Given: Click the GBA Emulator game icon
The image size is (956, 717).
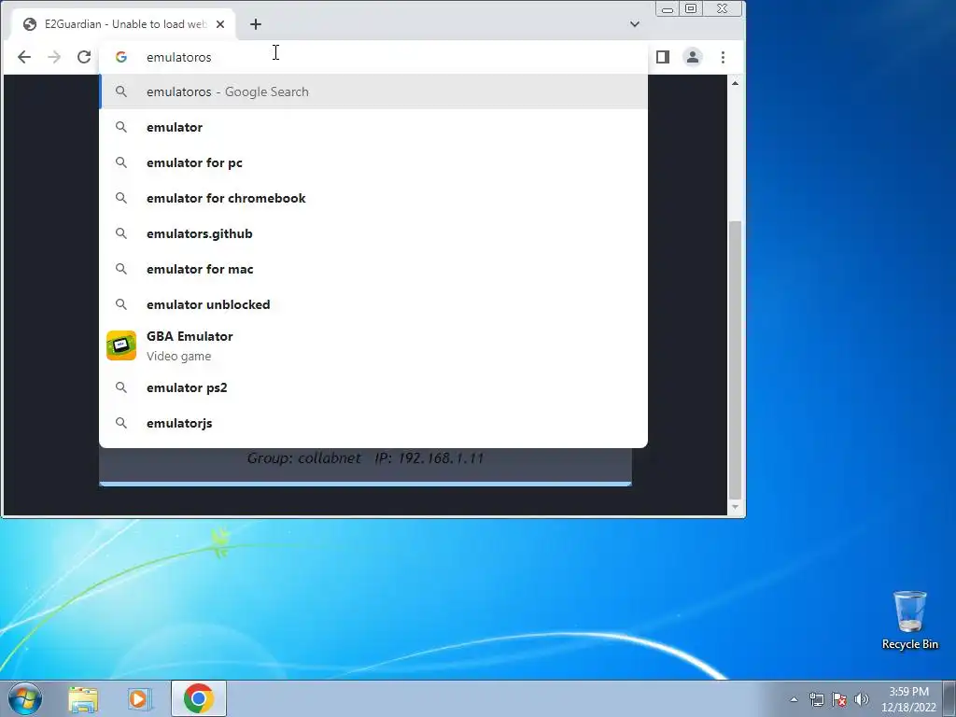Looking at the screenshot, I should (121, 345).
